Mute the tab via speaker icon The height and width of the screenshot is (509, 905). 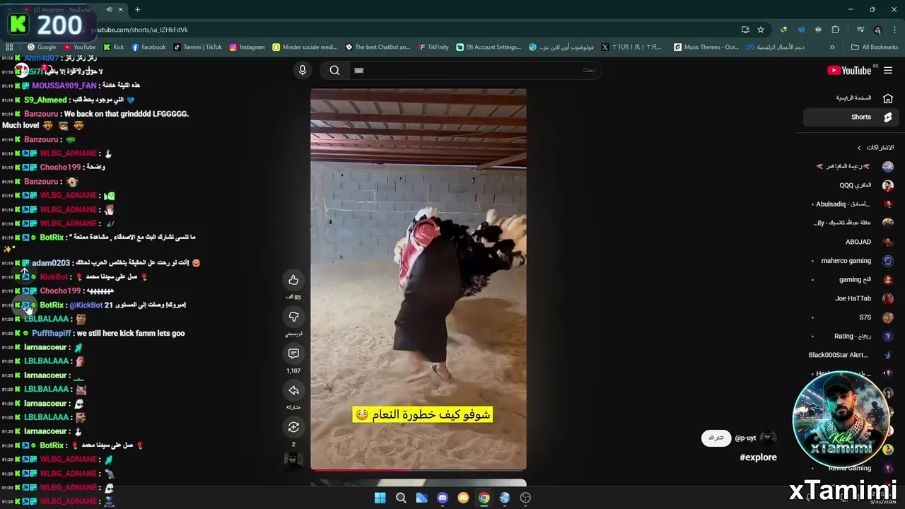[x=109, y=10]
